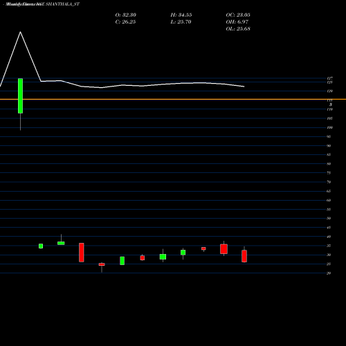
Task: Click the long red candle spanning 36 to 26
Action: coord(82,253)
